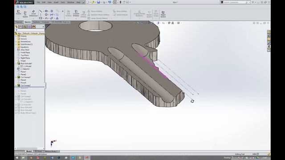Open the ConfigurationManager tab
285x160 pixels.
pos(25,27)
